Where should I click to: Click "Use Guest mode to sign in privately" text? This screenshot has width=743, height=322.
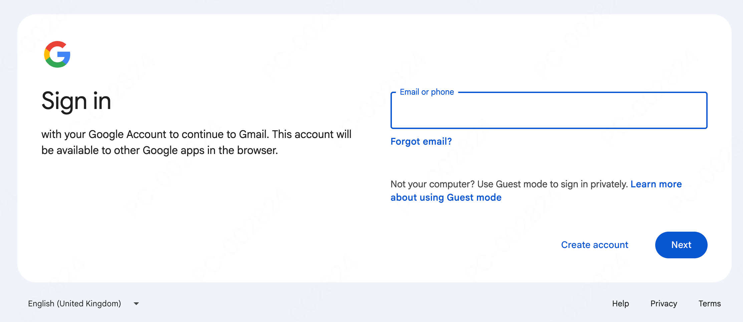click(553, 184)
